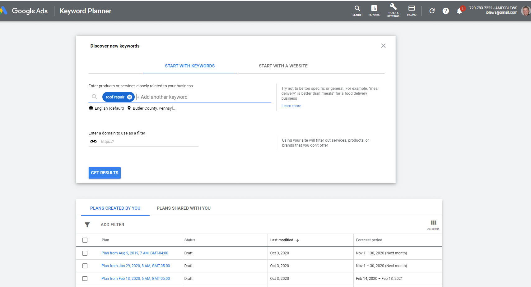Open the Search tool in the header
The image size is (531, 287).
(x=357, y=10)
